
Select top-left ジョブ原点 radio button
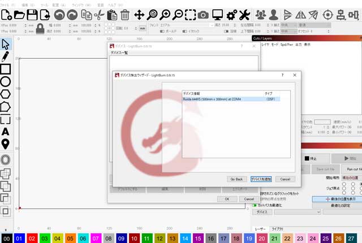pos(344,184)
